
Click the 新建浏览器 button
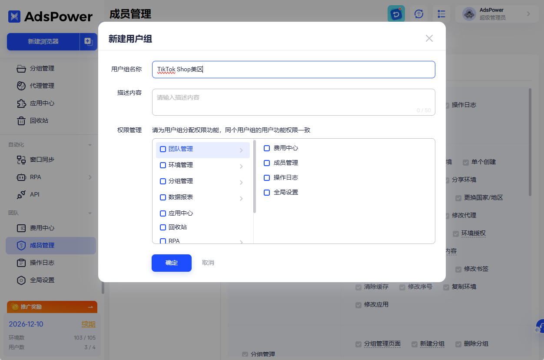point(43,42)
